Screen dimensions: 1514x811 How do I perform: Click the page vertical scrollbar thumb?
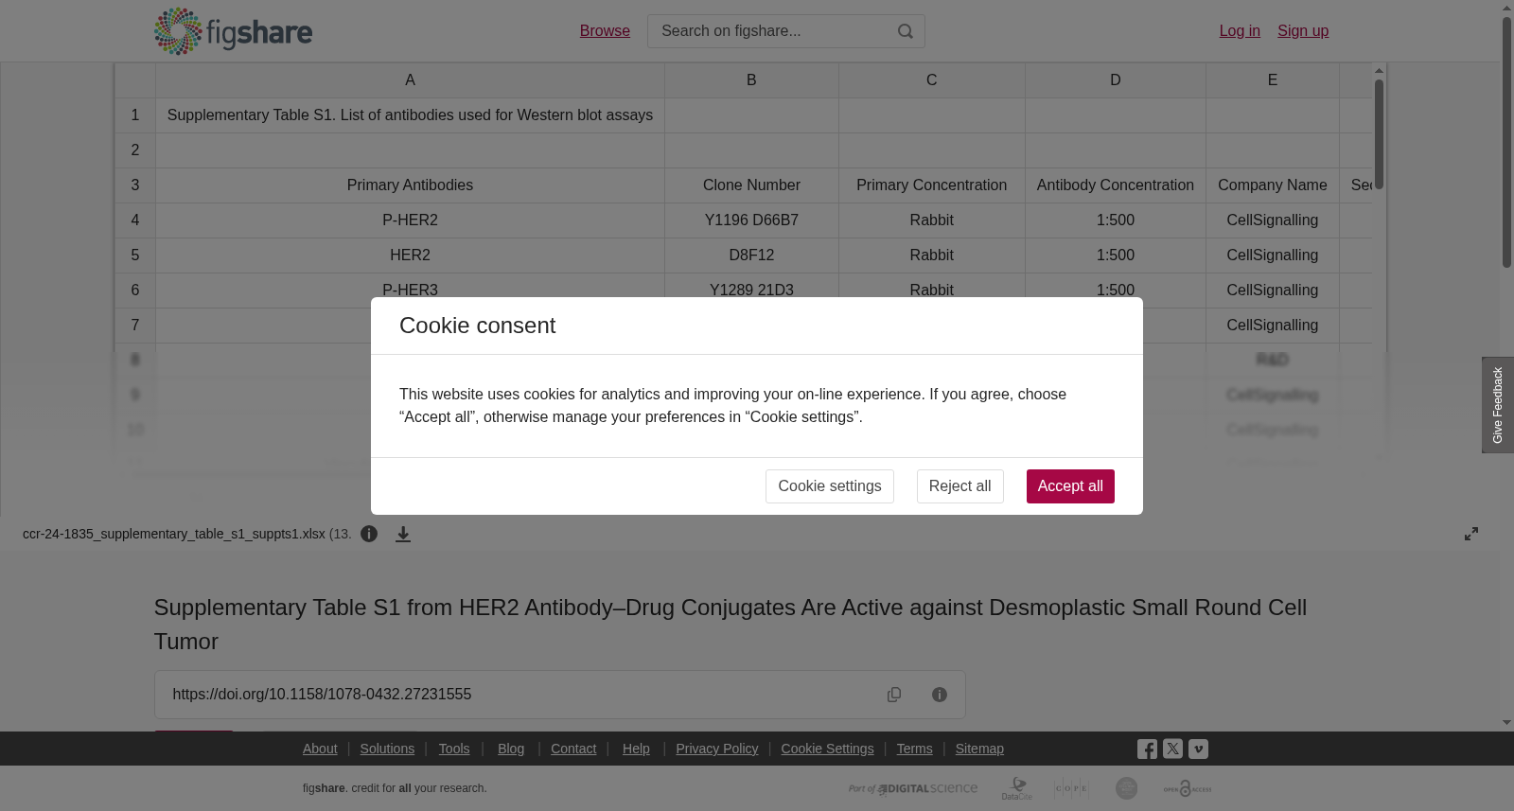coord(1506,142)
